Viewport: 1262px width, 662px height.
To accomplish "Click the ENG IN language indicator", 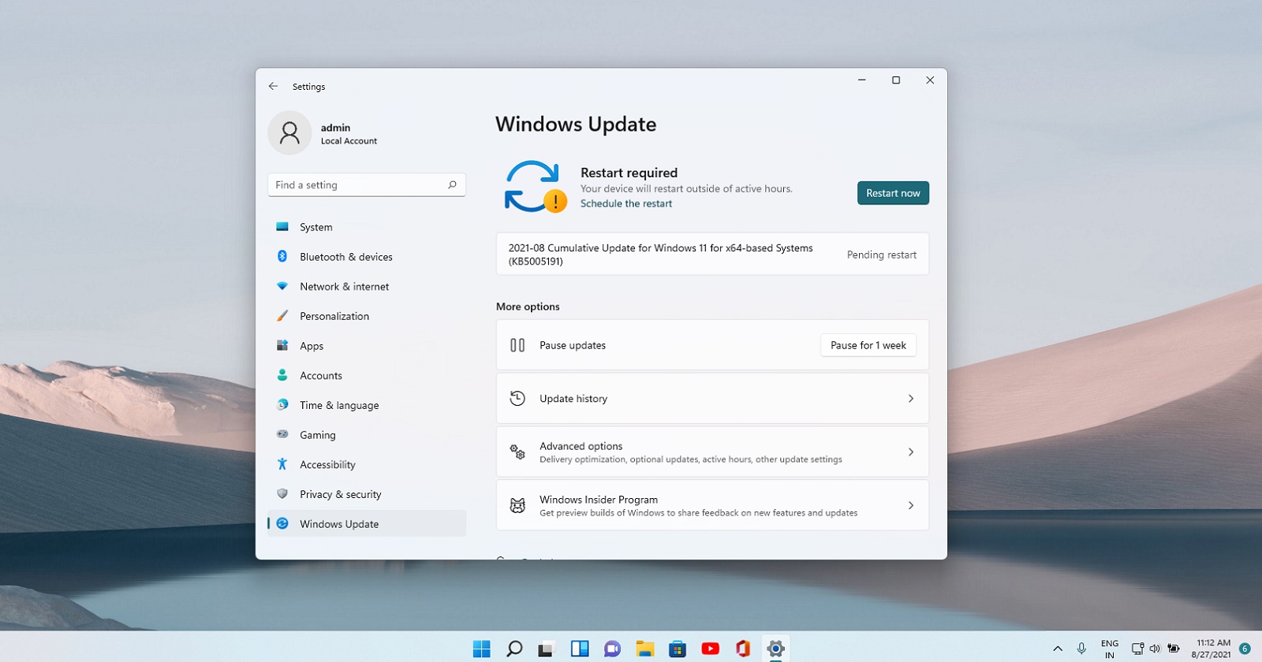I will [1110, 649].
